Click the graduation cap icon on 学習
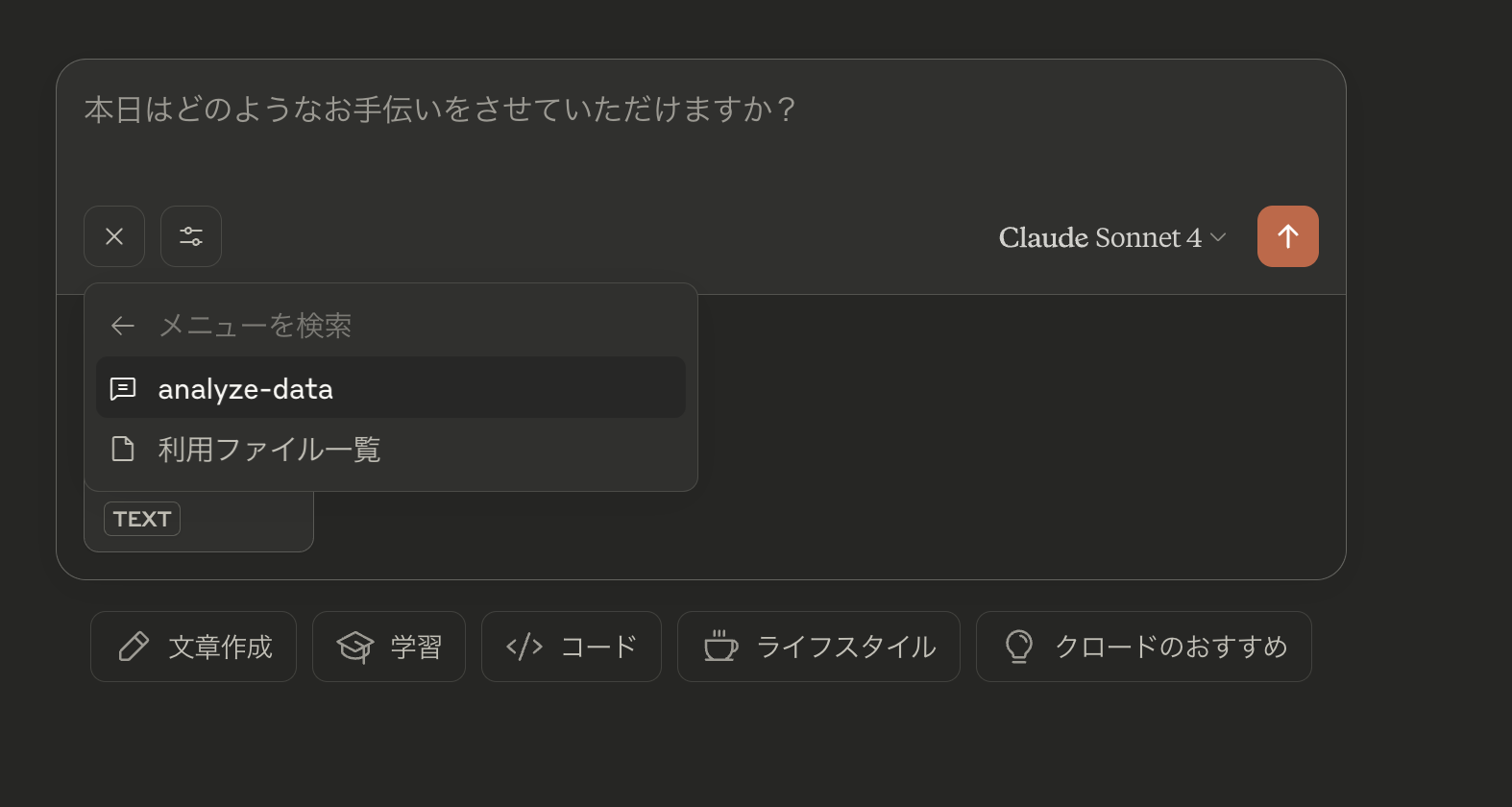The width and height of the screenshot is (1512, 807). [x=354, y=647]
